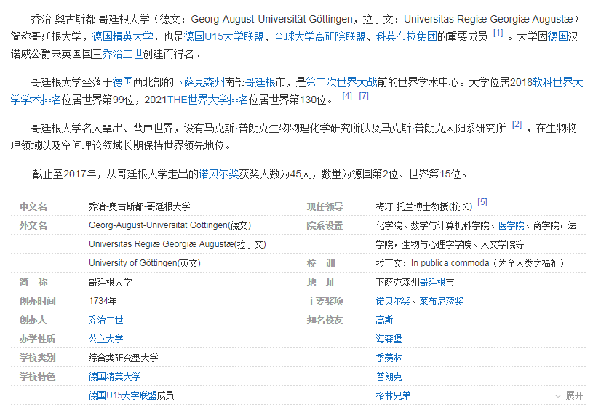Open the 莱布尼茨奖 link
601x407 pixels.
[441, 301]
